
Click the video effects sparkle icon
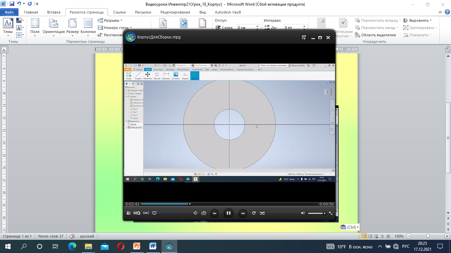tap(195, 213)
